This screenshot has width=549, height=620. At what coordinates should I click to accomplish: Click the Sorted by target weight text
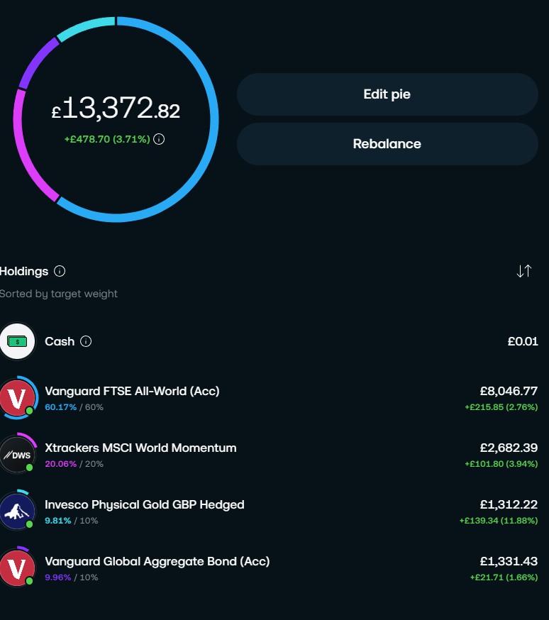point(58,294)
